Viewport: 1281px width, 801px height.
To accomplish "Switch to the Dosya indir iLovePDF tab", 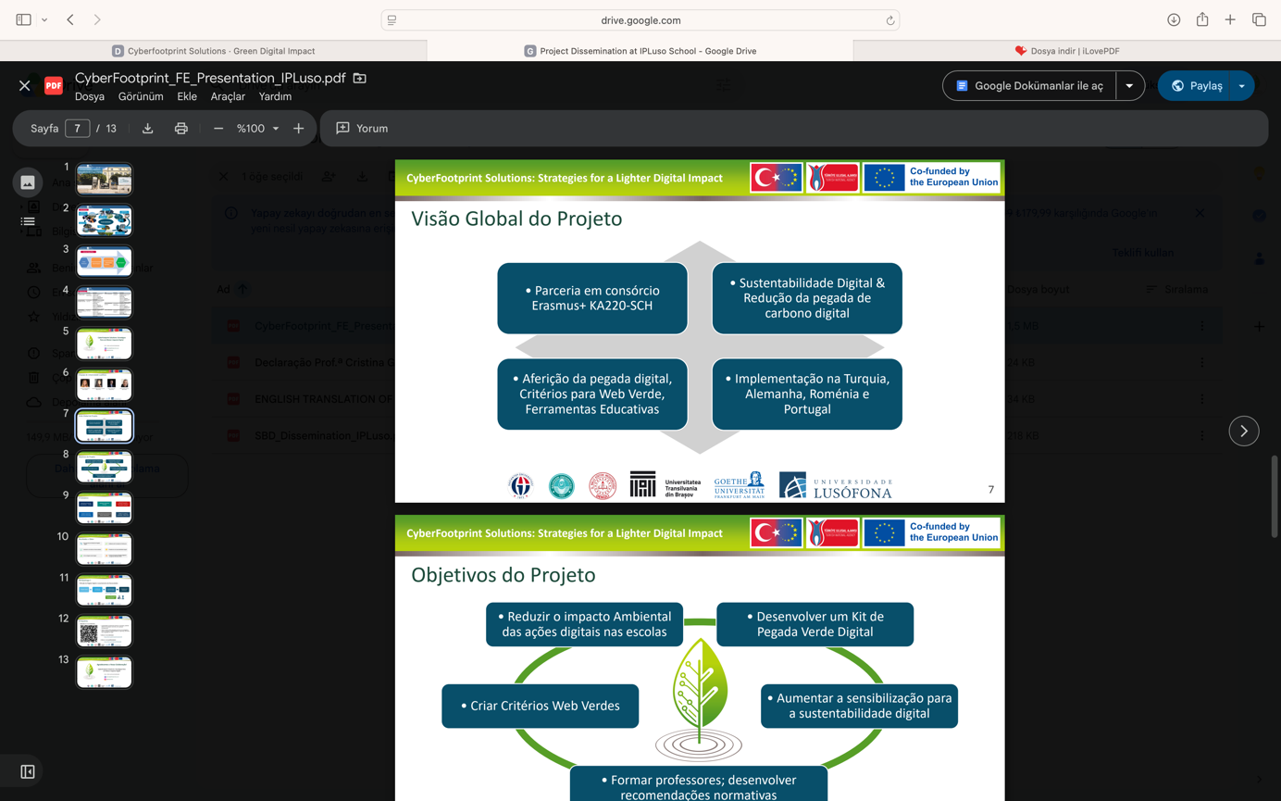I will coord(1067,51).
